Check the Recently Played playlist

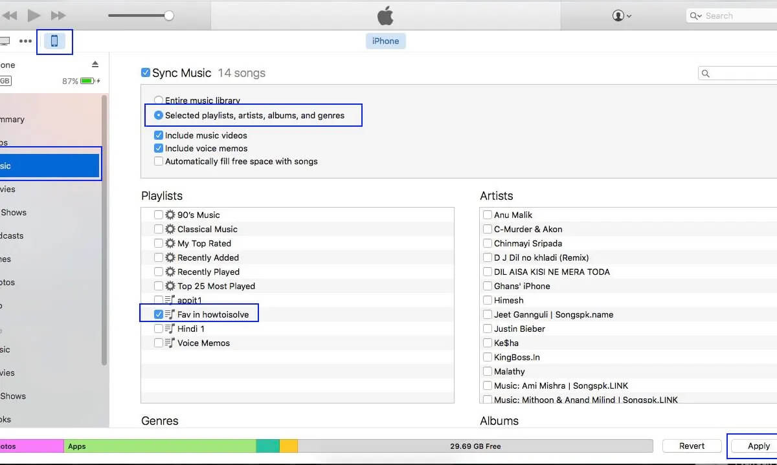click(159, 272)
